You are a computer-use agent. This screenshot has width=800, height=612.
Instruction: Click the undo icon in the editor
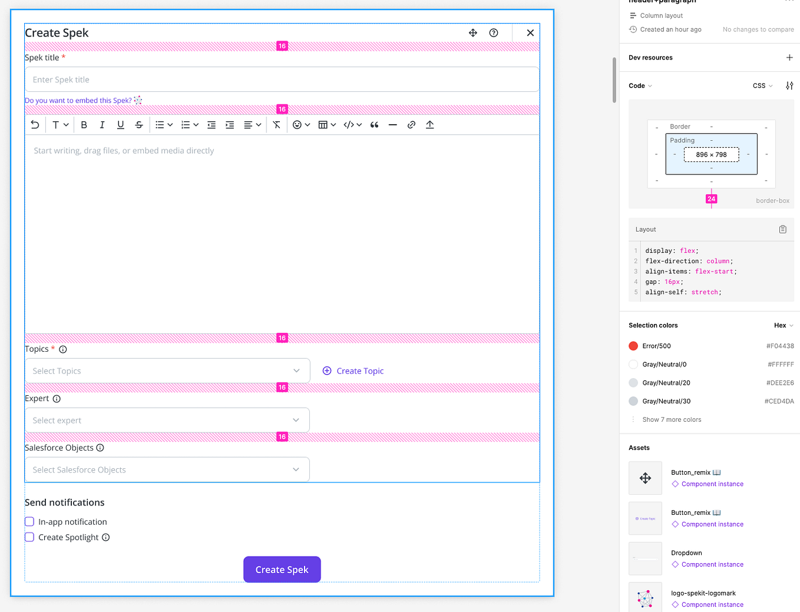[35, 124]
